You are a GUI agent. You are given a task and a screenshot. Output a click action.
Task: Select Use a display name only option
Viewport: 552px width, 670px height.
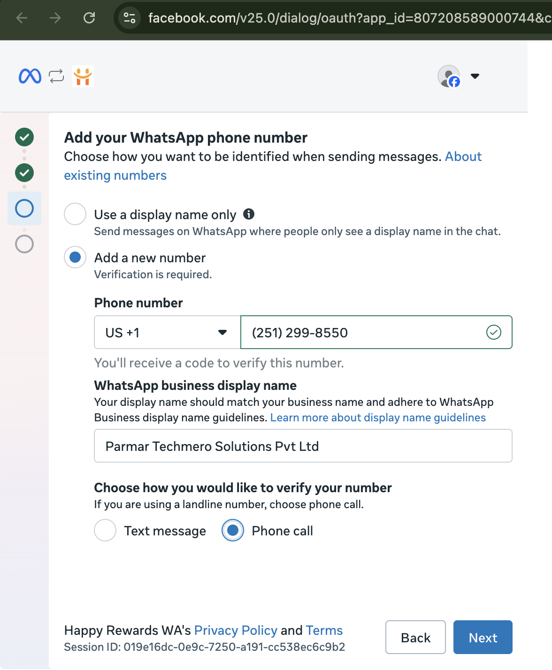75,214
